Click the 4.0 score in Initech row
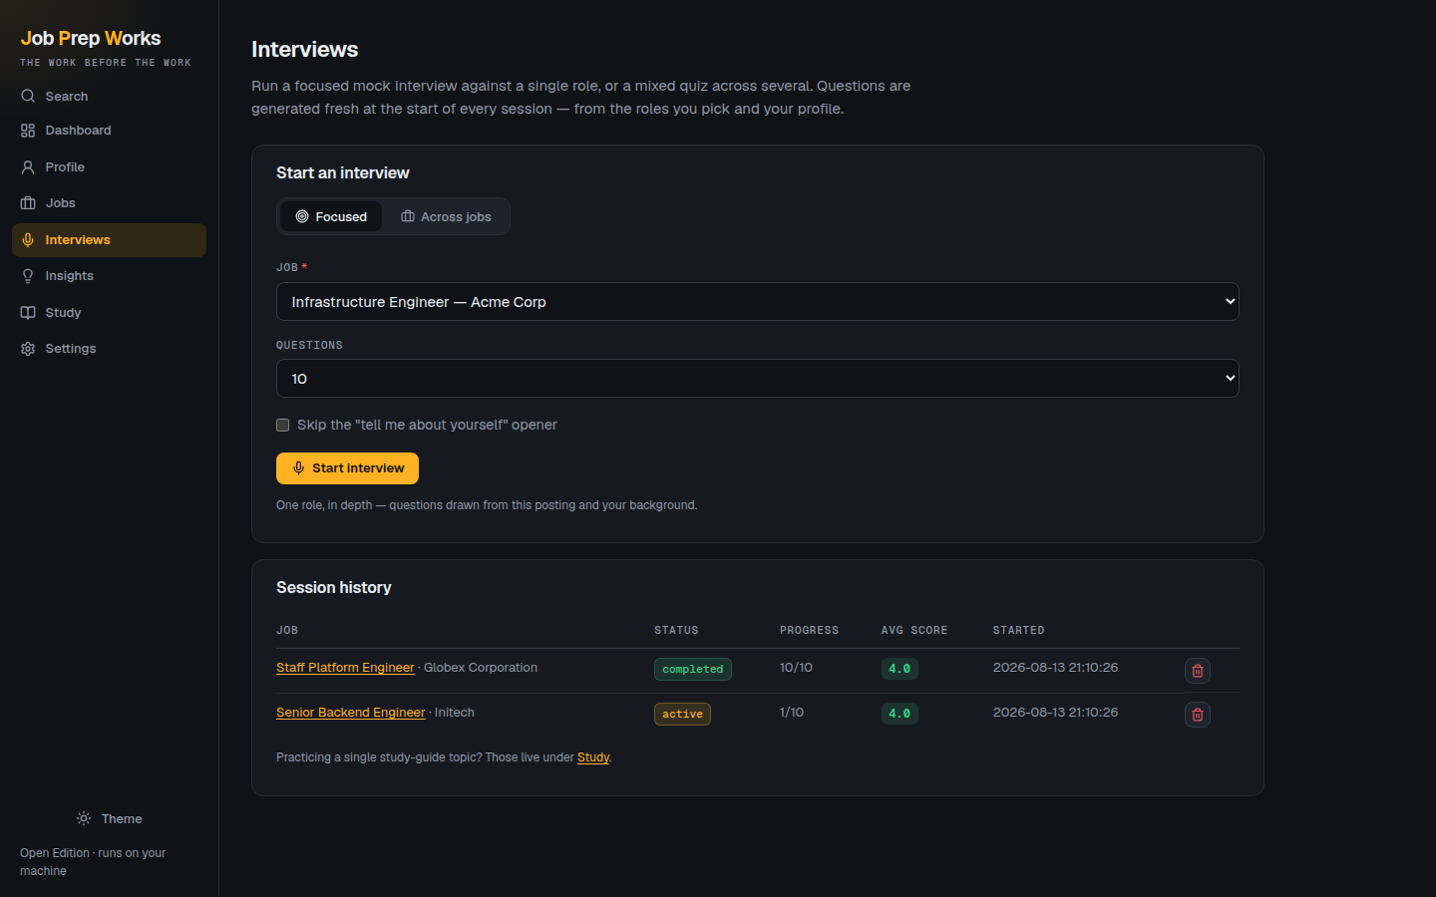 (x=899, y=714)
